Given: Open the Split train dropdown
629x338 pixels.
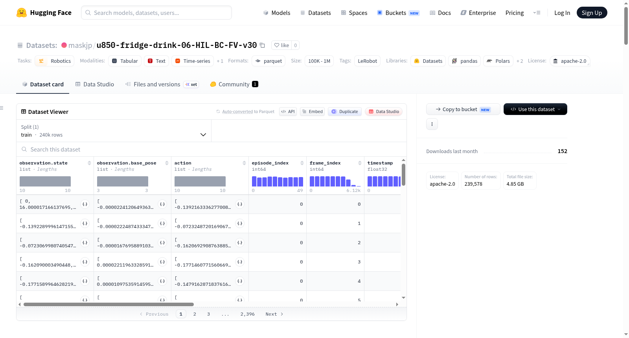Looking at the screenshot, I should pyautogui.click(x=114, y=131).
